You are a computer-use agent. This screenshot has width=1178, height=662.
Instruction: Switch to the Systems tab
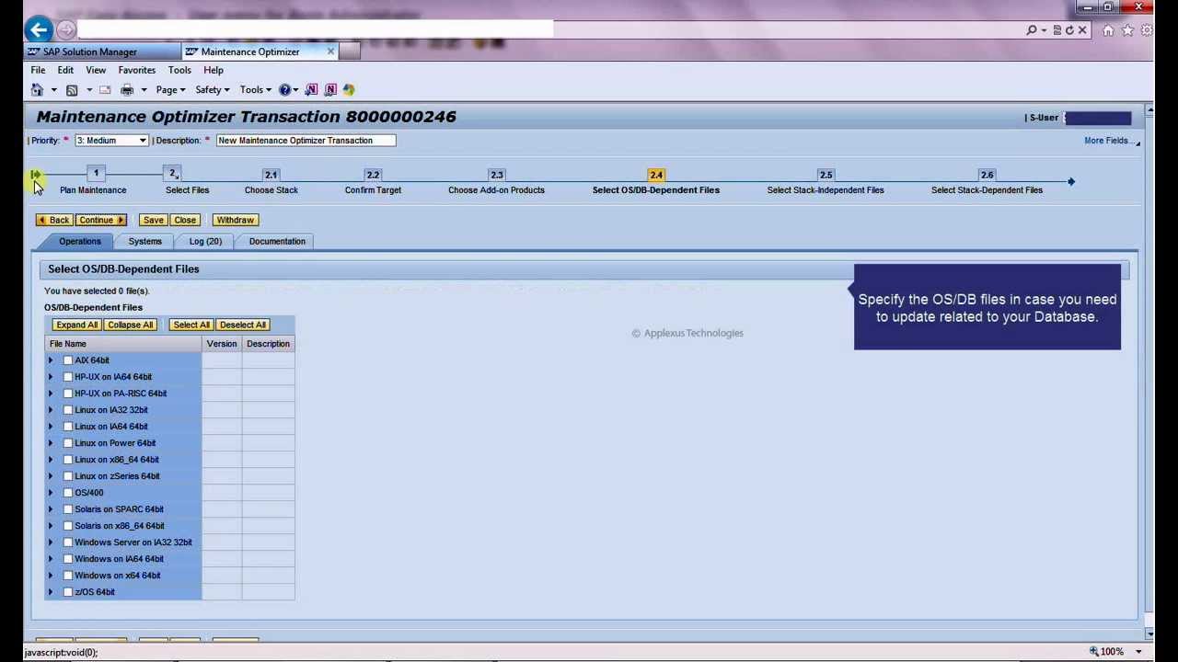144,241
